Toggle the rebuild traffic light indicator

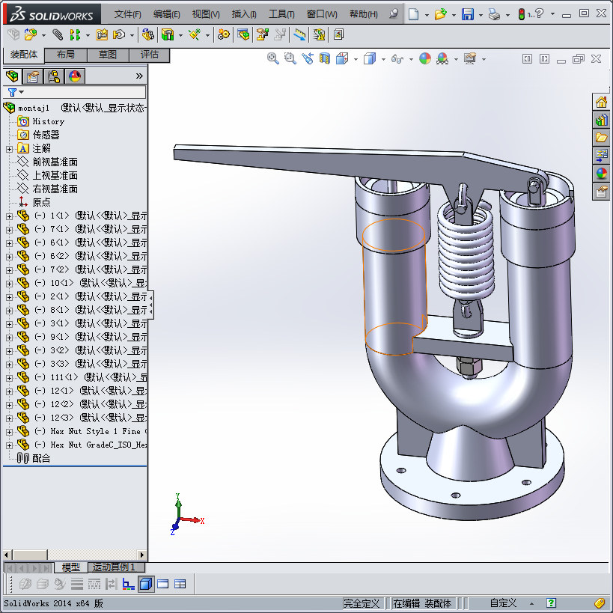click(x=523, y=14)
